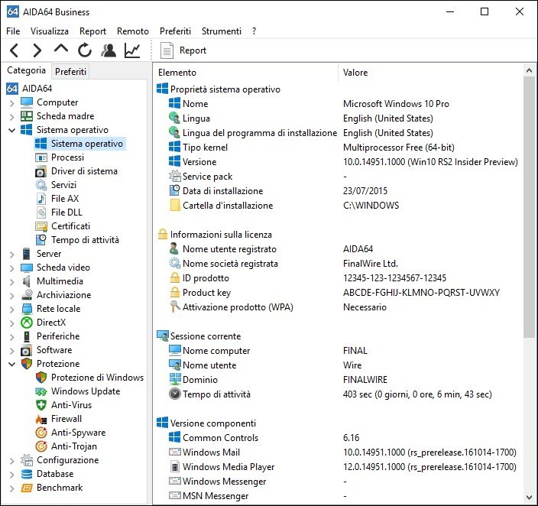The height and width of the screenshot is (506, 538).
Task: Select the Processi tree item
Action: (x=67, y=157)
